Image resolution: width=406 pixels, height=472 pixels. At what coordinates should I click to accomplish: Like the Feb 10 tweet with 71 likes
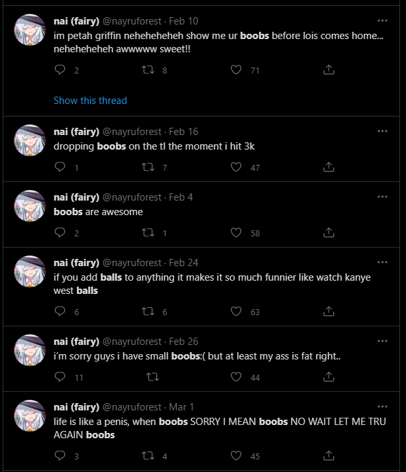pyautogui.click(x=236, y=70)
